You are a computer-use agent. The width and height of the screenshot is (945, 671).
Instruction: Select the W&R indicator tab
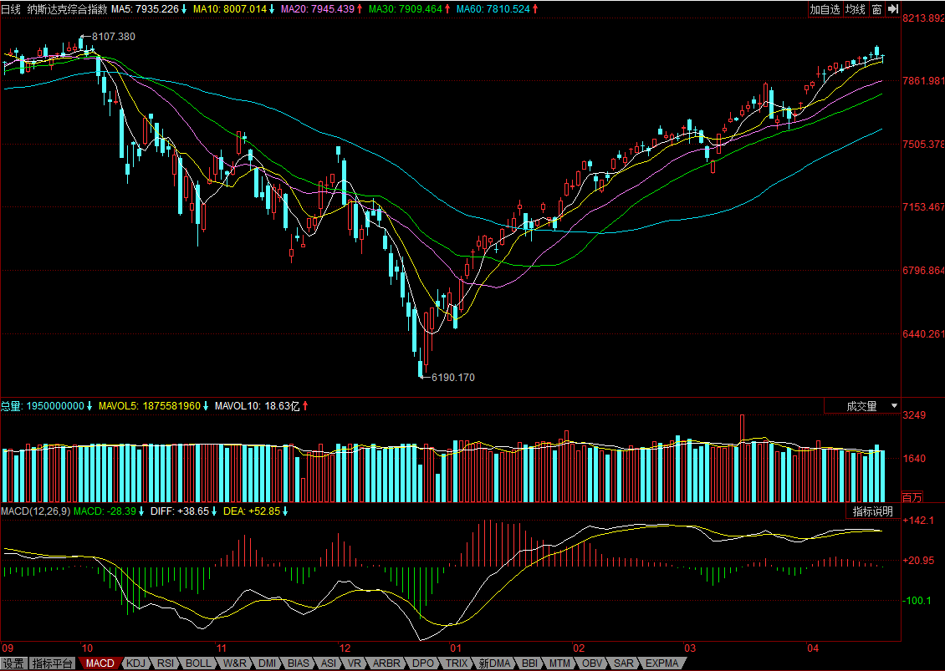(234, 663)
